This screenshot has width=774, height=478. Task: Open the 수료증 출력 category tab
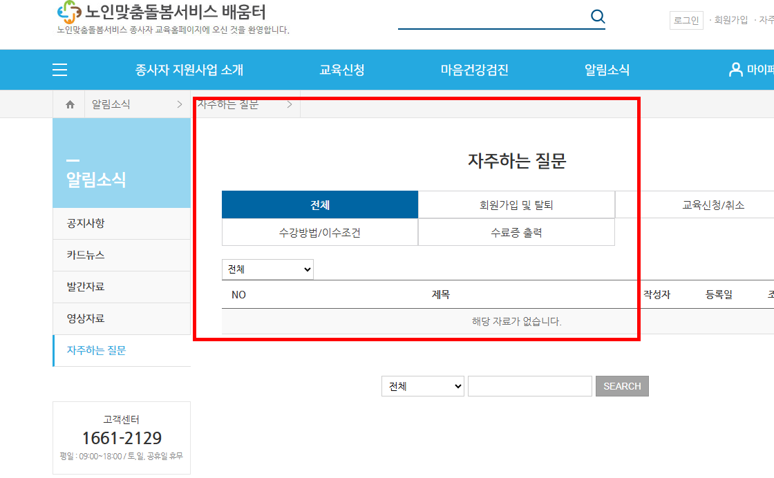coord(516,232)
